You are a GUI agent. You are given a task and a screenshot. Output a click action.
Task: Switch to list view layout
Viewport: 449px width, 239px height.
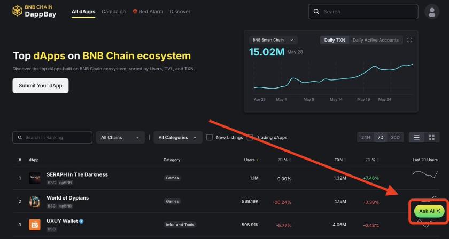[x=416, y=138]
